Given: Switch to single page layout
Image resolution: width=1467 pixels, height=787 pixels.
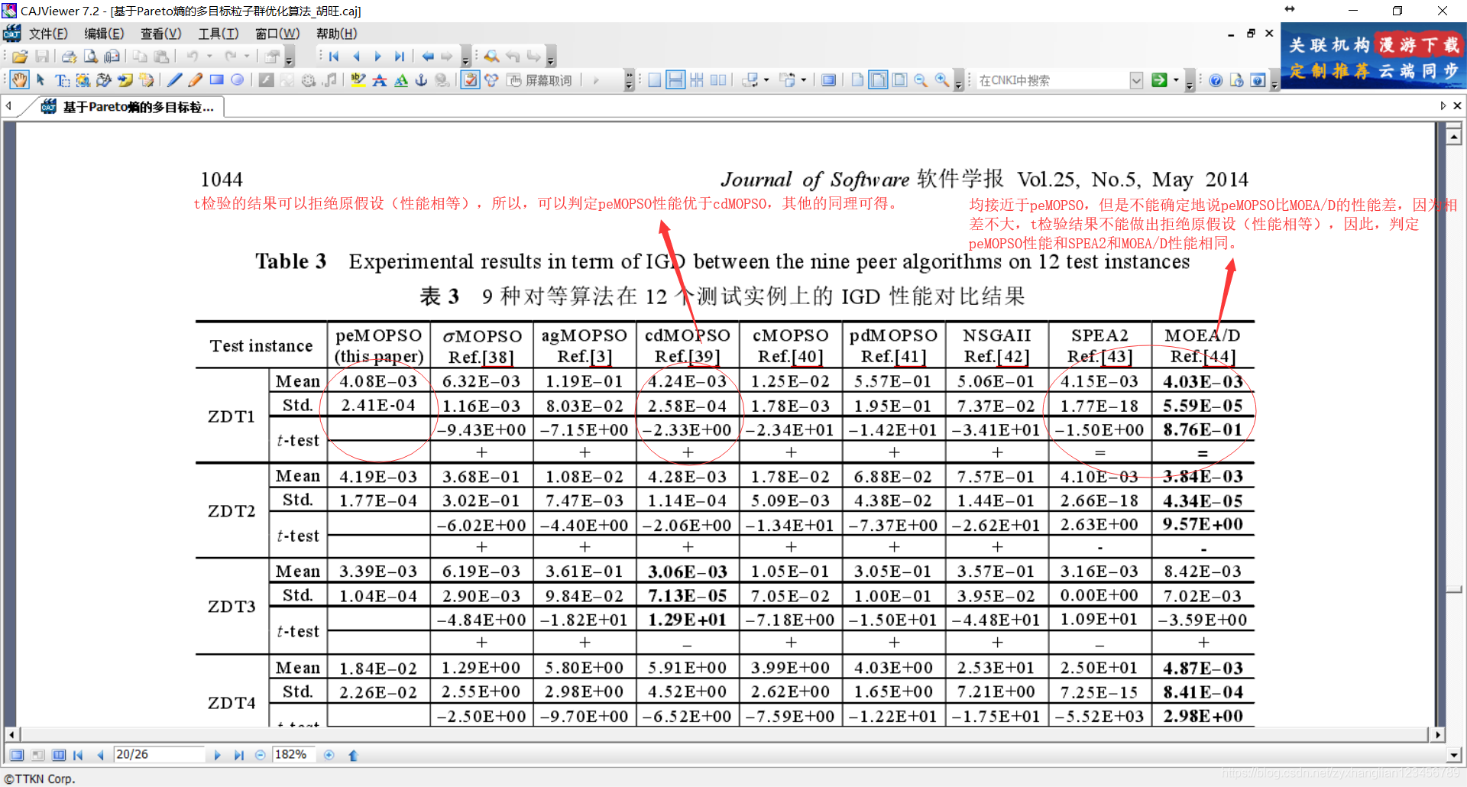Looking at the screenshot, I should 655,80.
